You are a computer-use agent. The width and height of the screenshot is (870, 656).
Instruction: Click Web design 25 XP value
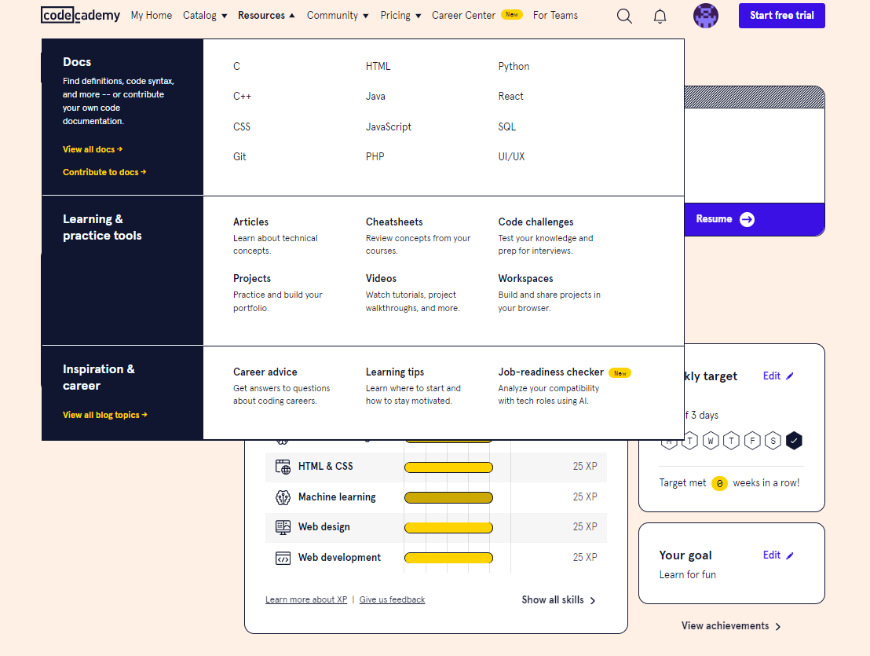pyautogui.click(x=585, y=526)
